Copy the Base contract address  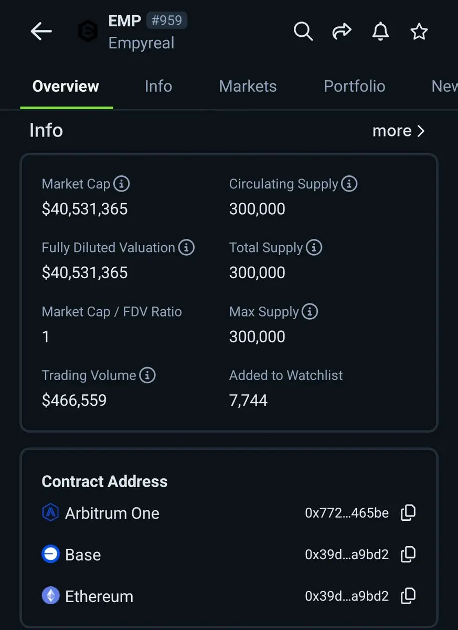(x=408, y=554)
